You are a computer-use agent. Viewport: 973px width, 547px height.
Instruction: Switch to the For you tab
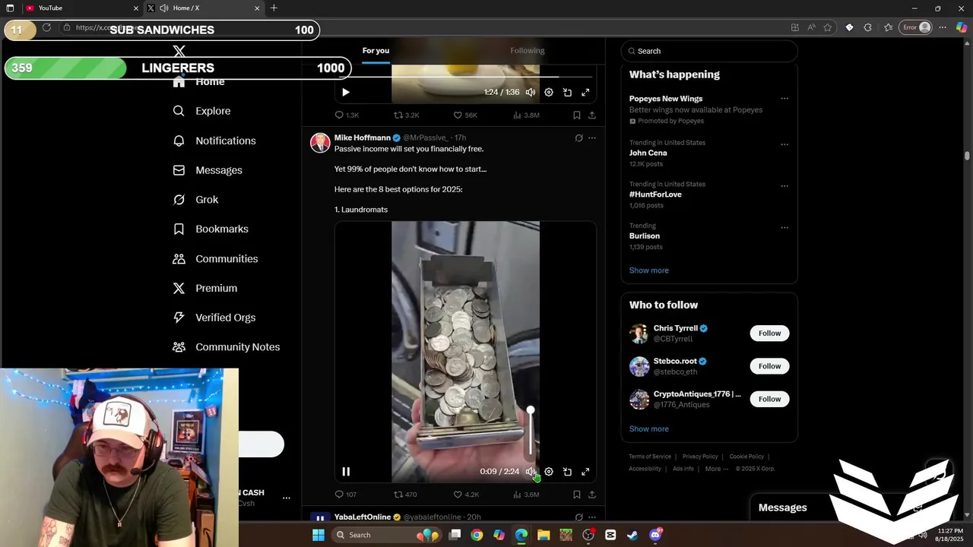pyautogui.click(x=376, y=51)
